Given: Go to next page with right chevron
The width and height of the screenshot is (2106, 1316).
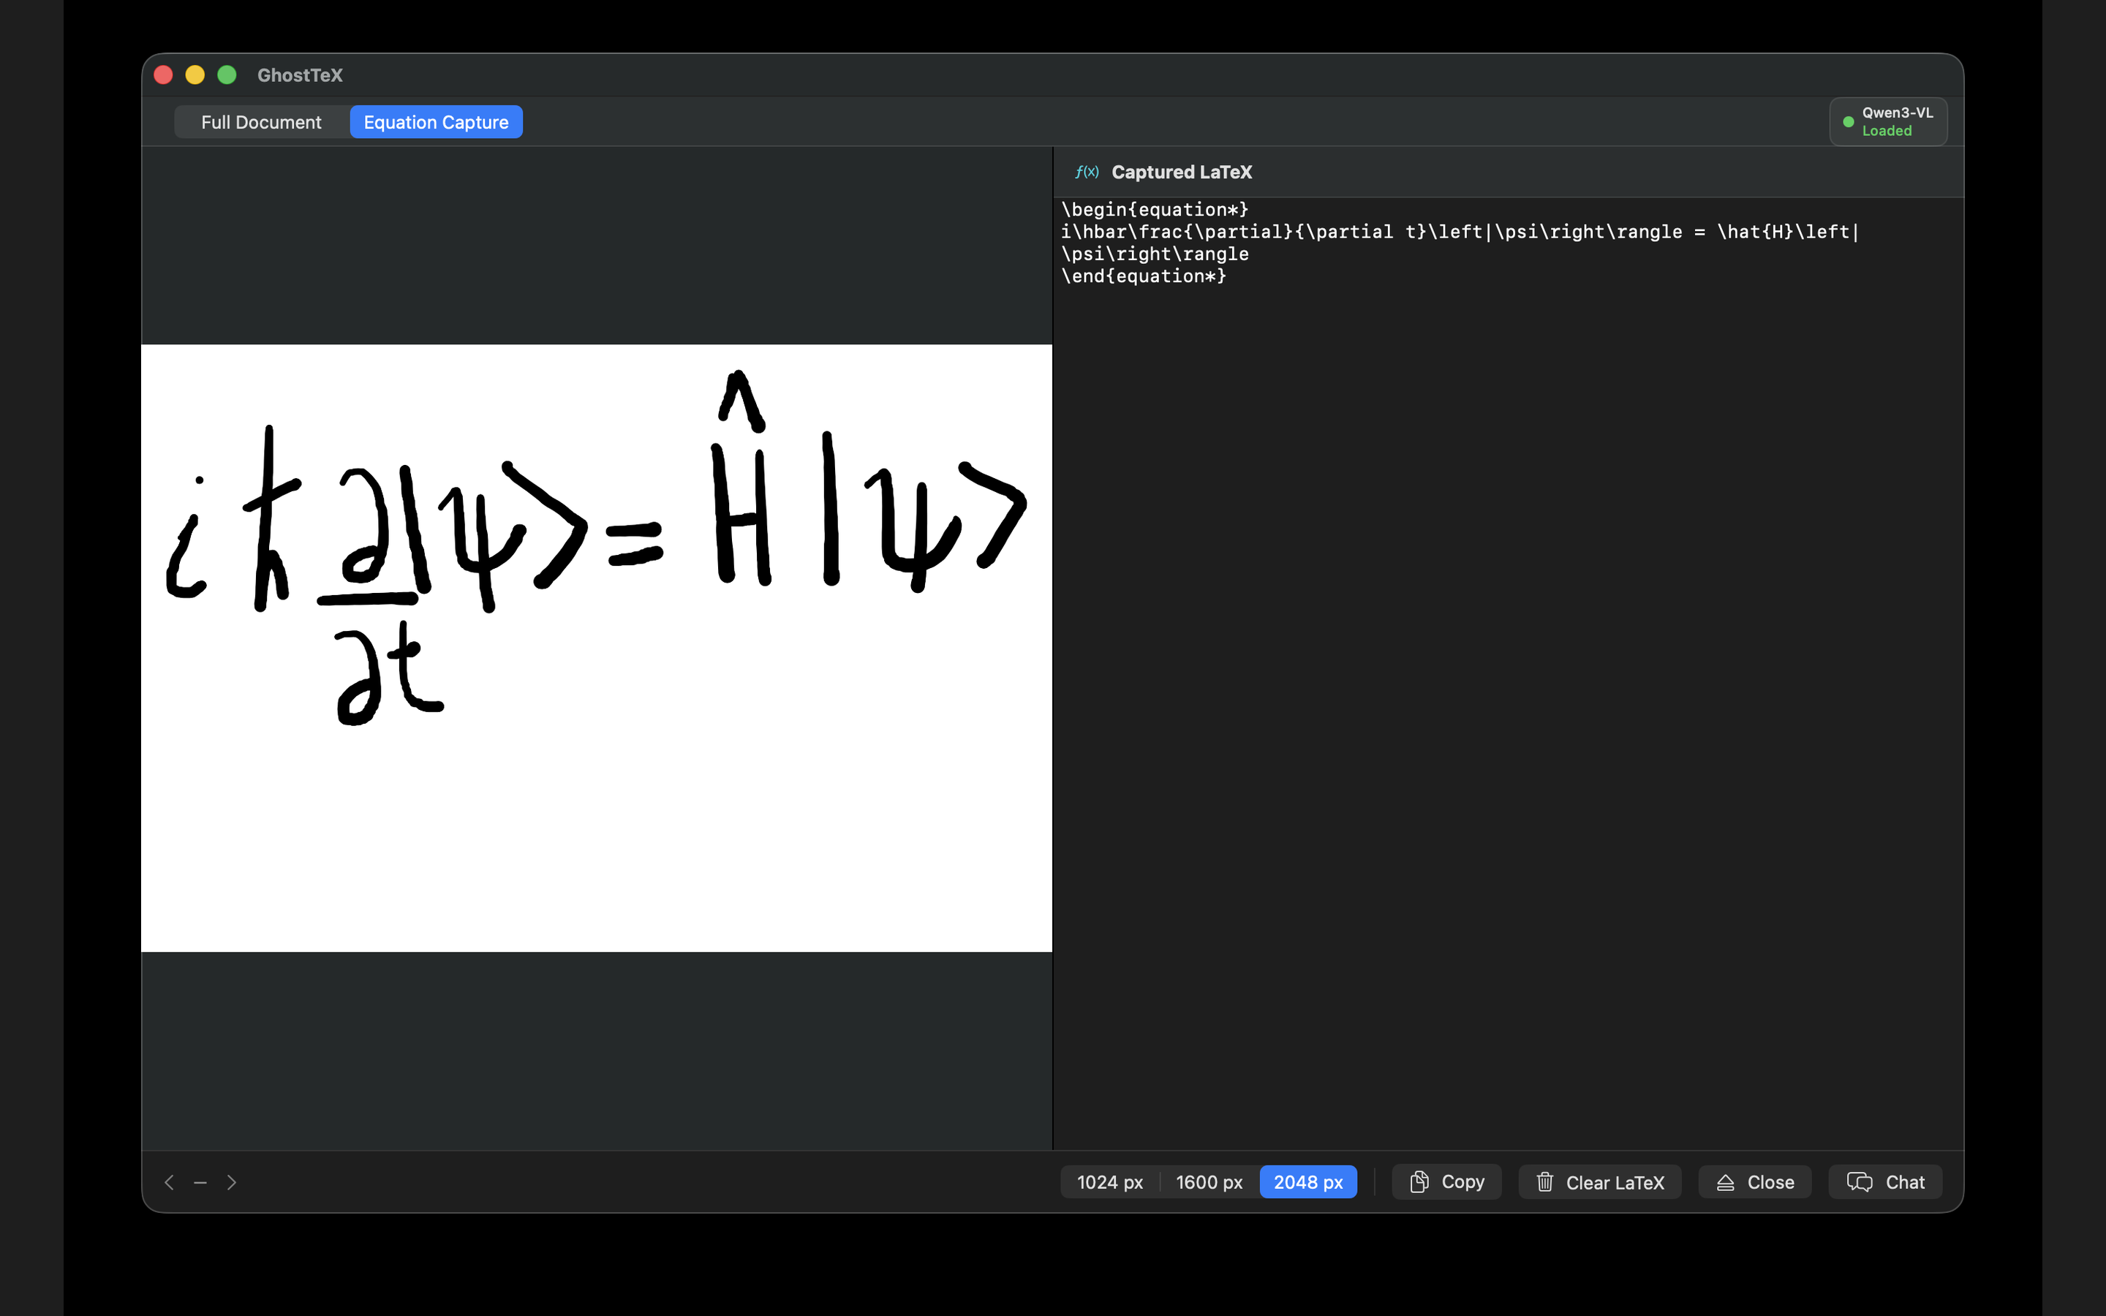Looking at the screenshot, I should click(232, 1182).
